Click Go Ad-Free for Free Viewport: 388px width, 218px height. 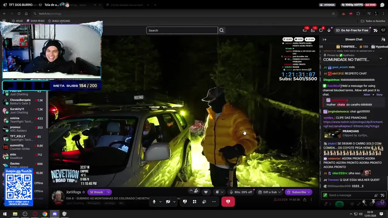352,30
